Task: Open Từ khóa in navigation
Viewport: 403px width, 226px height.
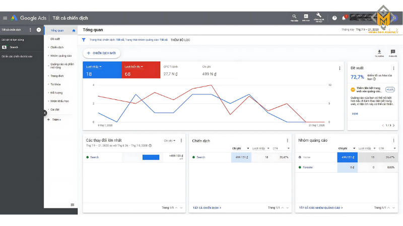Action: click(x=55, y=84)
